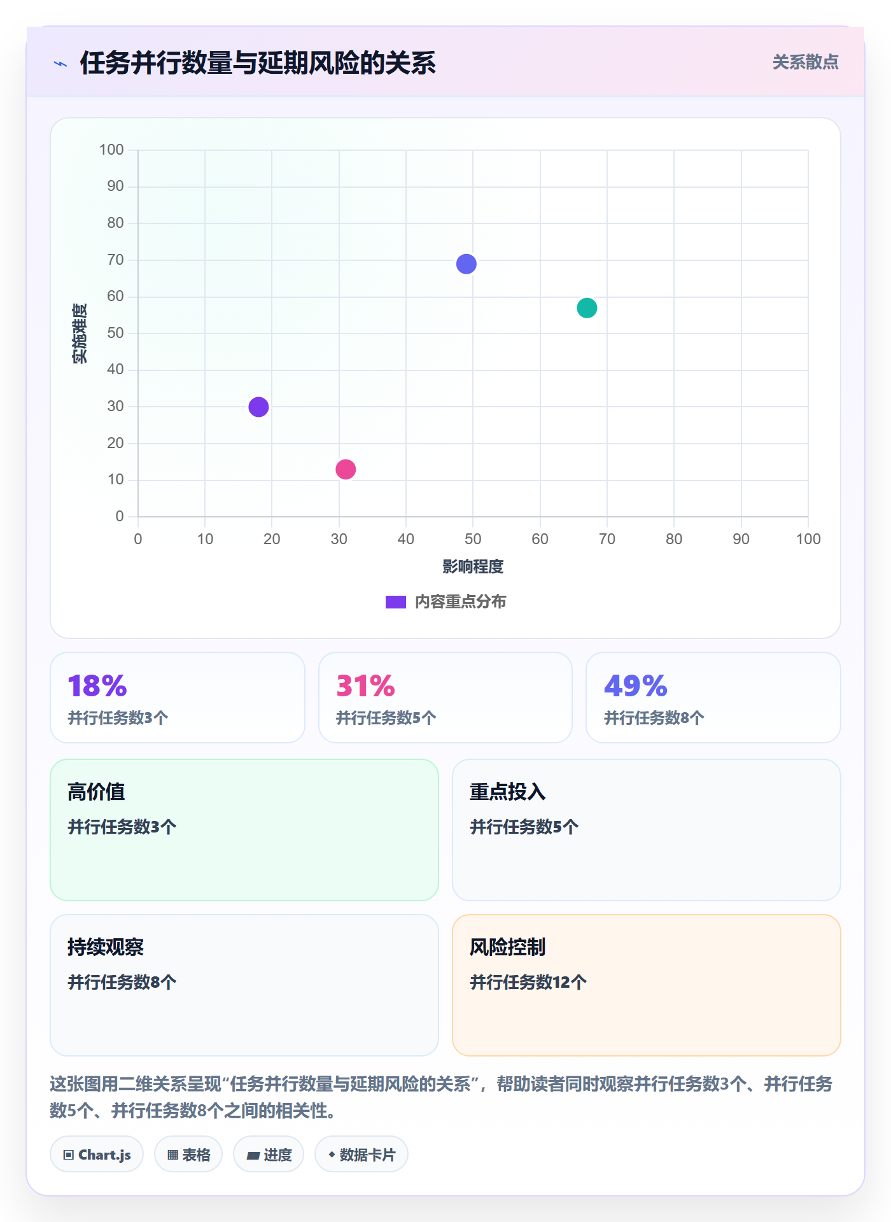Click the 49% statistic value

click(x=635, y=686)
